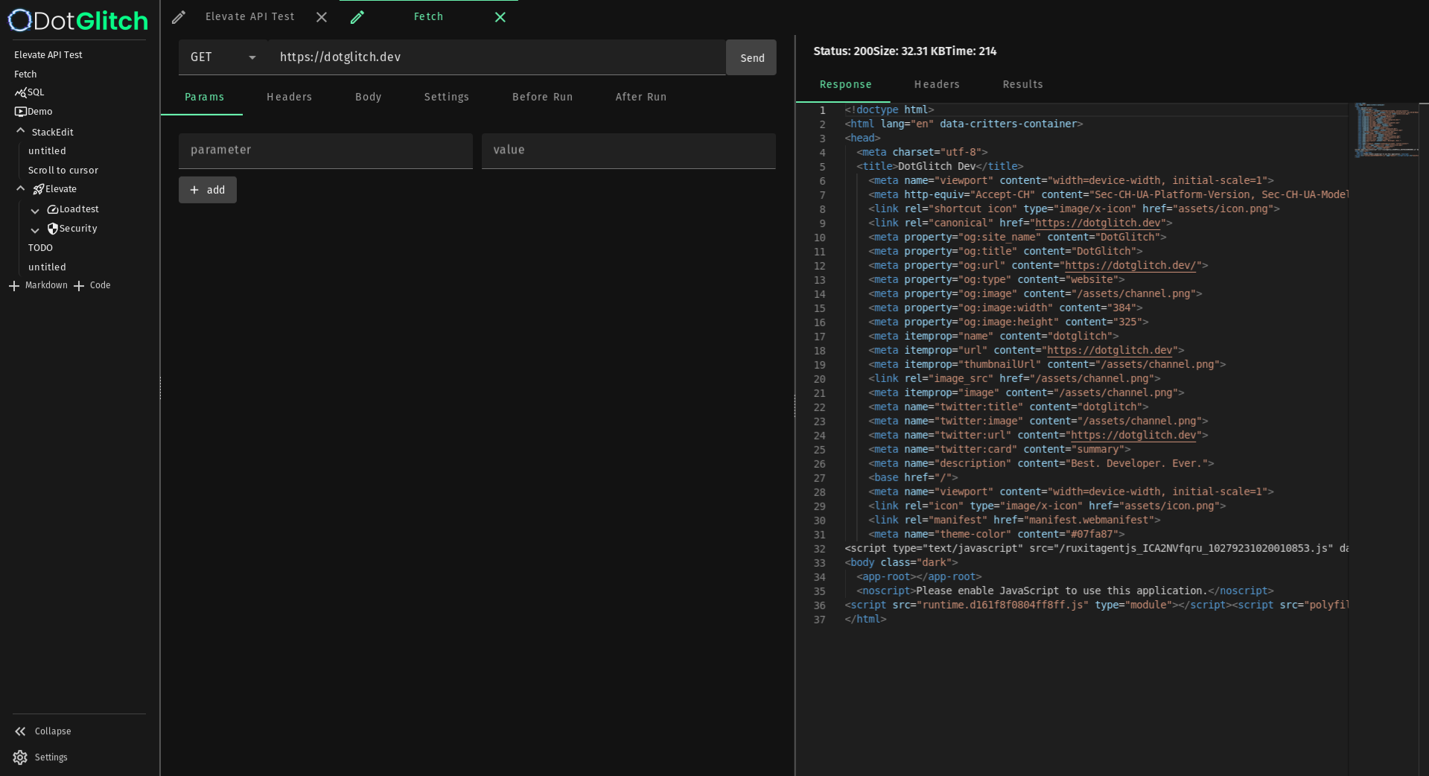The image size is (1429, 776).
Task: Switch to the response Headers tab
Action: (937, 85)
